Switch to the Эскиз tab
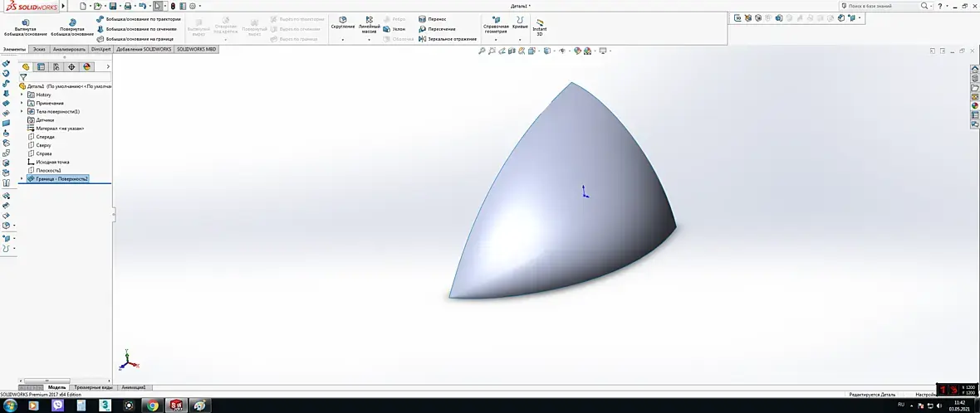This screenshot has width=980, height=413. click(x=39, y=49)
